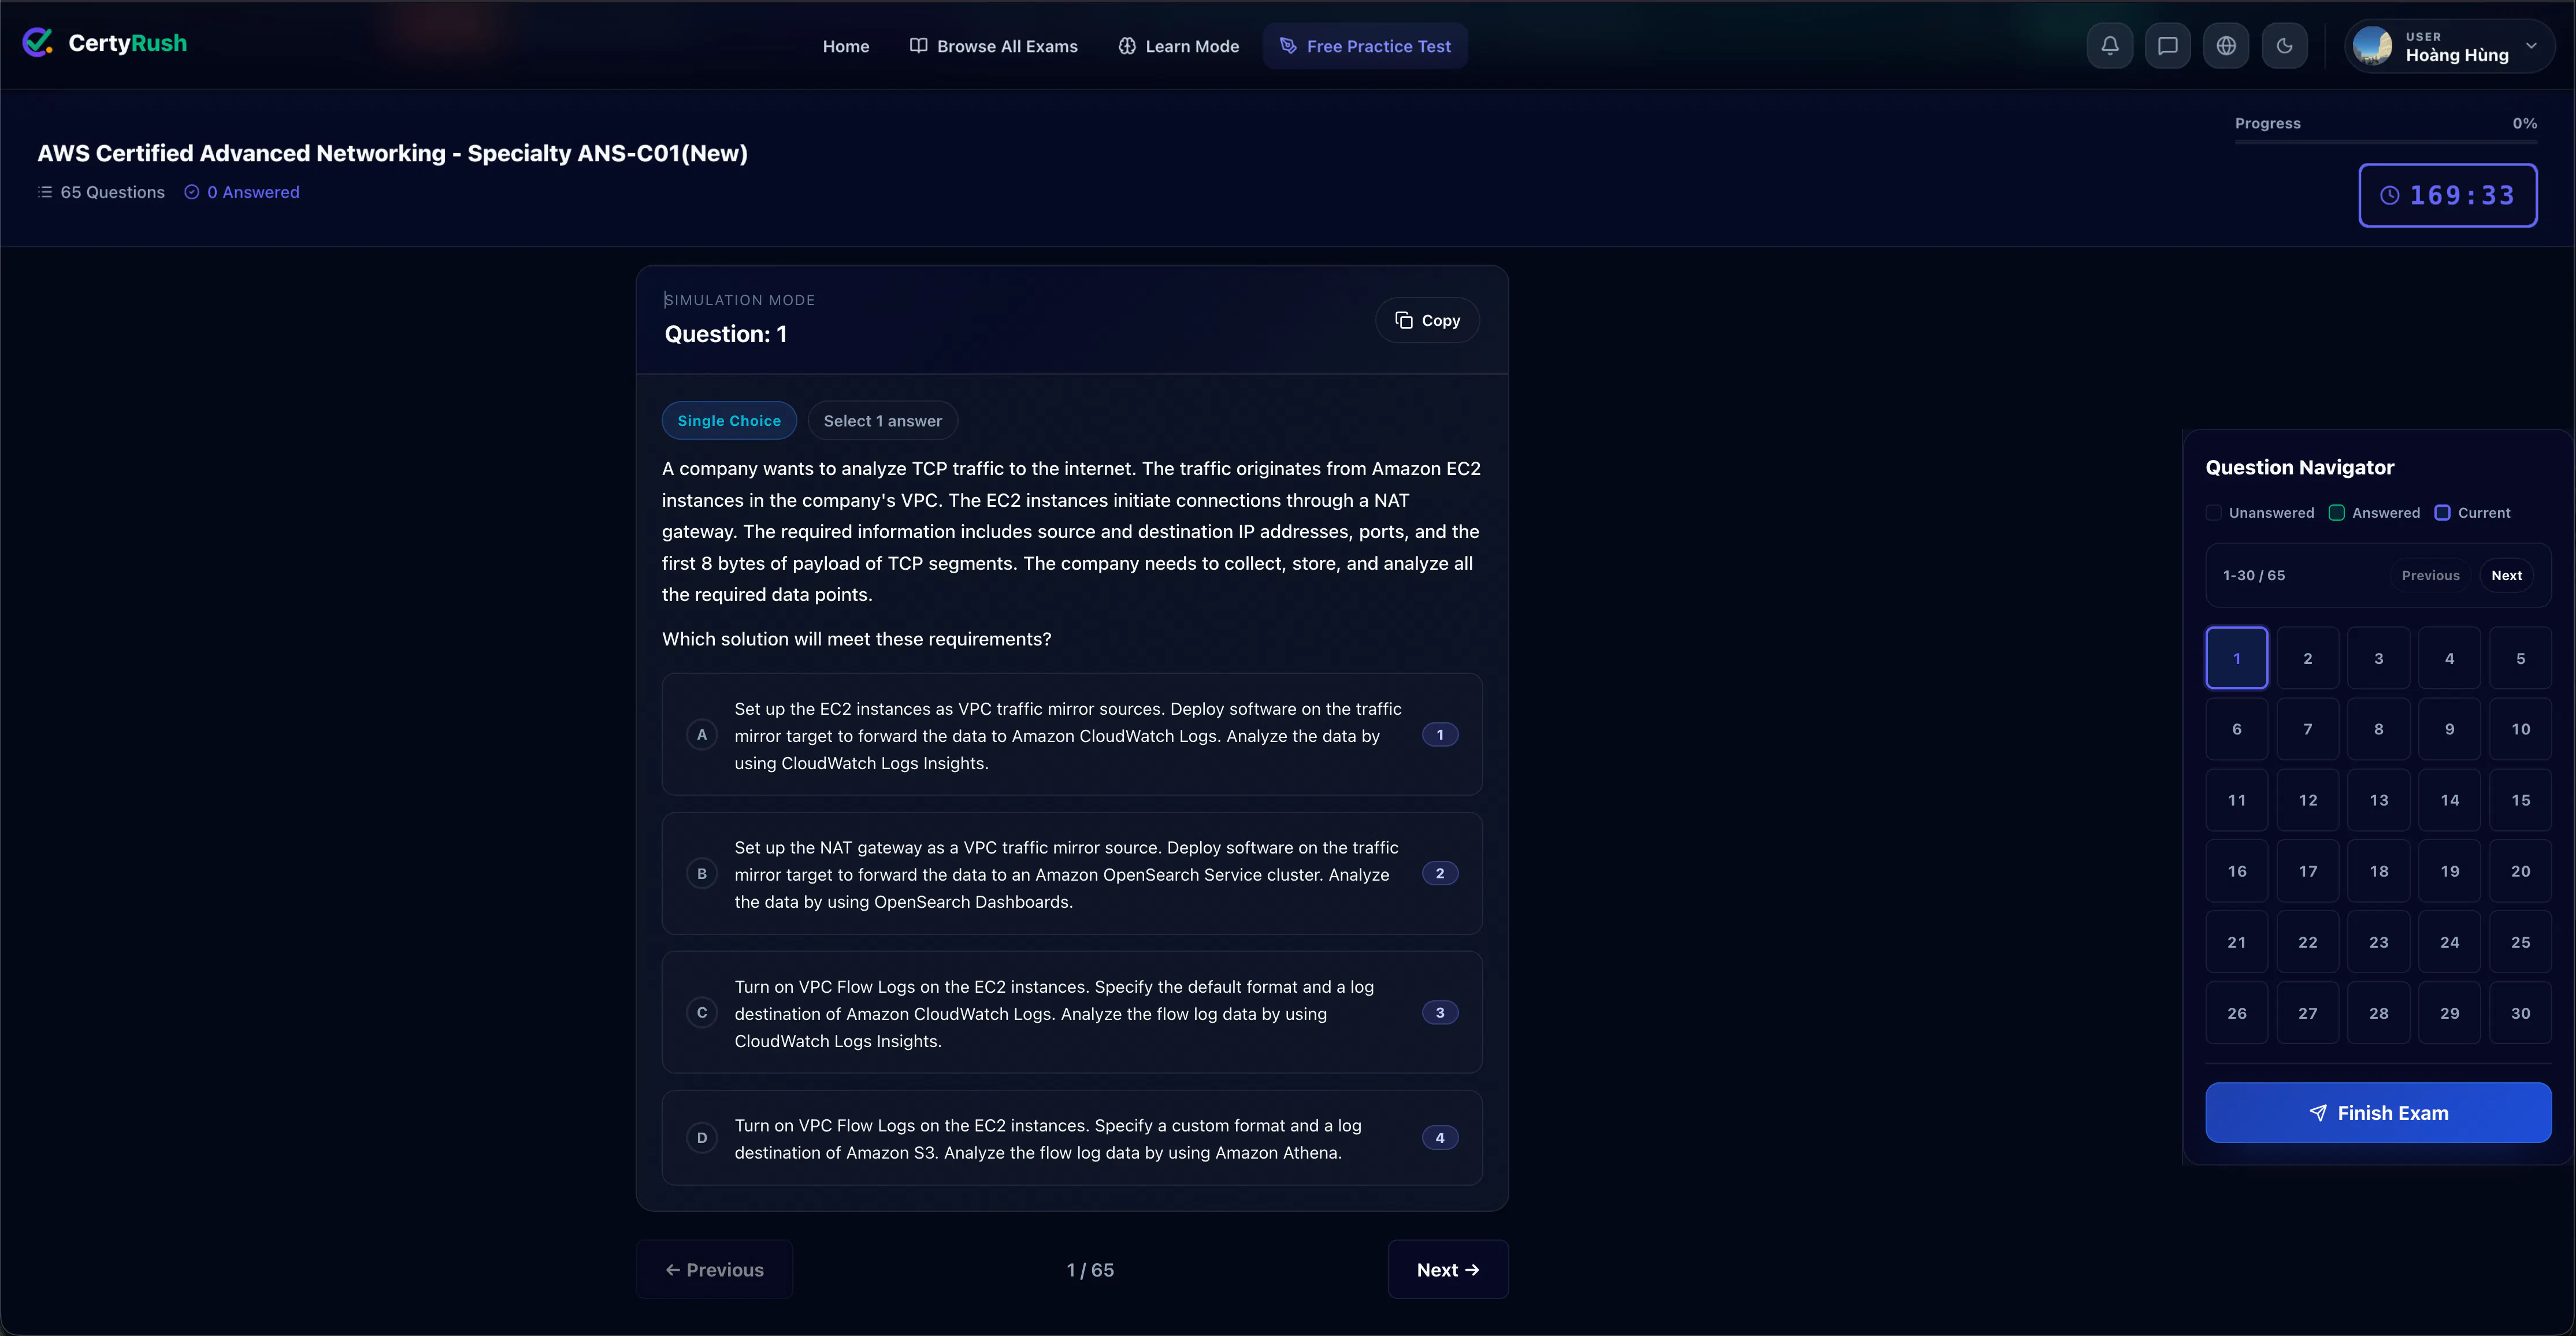This screenshot has height=1336, width=2576.
Task: Jump to question 22 in navigator
Action: [2308, 942]
